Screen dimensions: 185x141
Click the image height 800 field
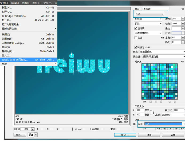pos(140,115)
